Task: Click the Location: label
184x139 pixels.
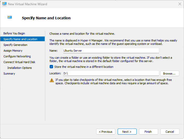Action: pos(55,73)
